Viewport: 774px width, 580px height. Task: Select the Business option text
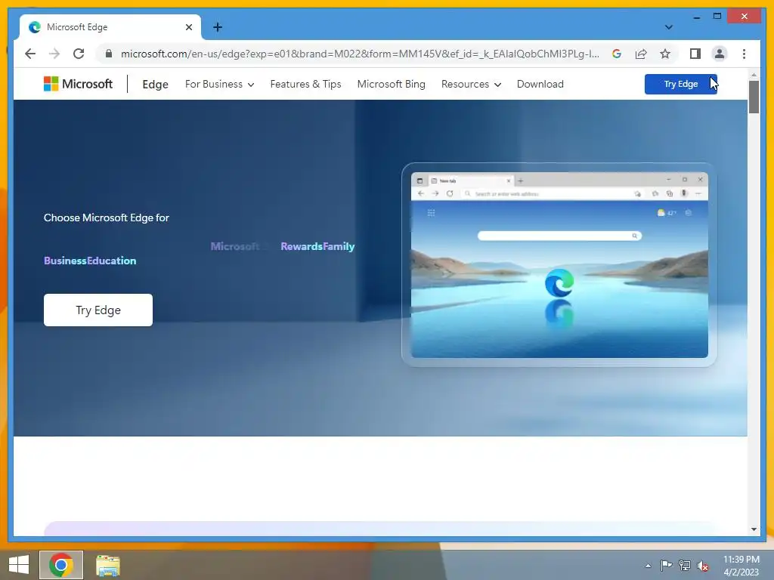pos(65,261)
